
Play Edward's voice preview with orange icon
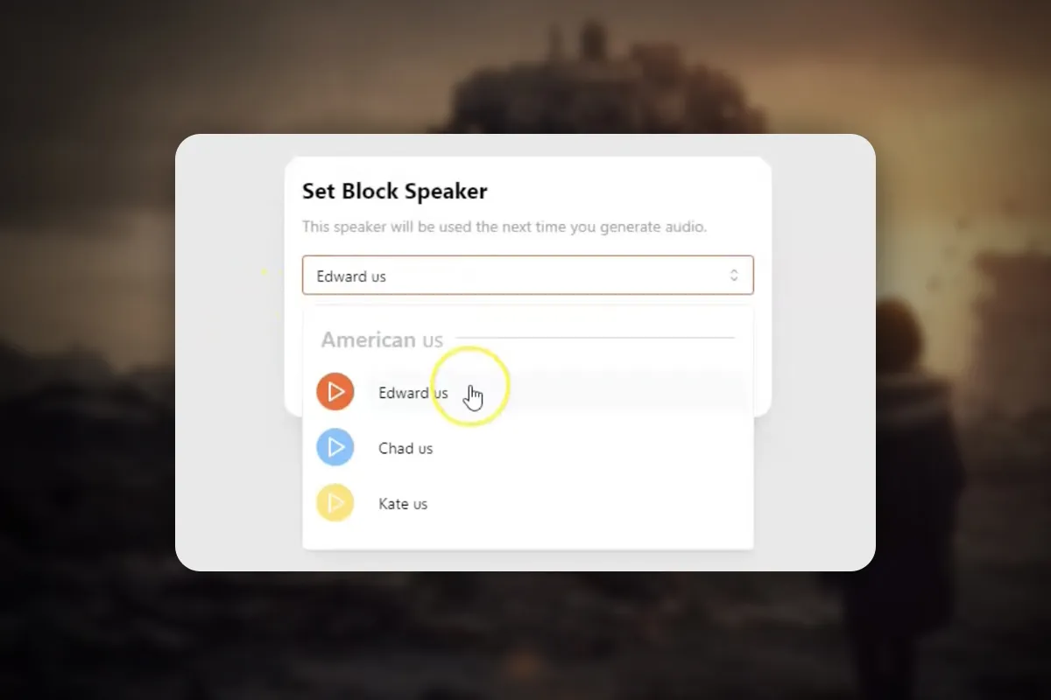[335, 392]
